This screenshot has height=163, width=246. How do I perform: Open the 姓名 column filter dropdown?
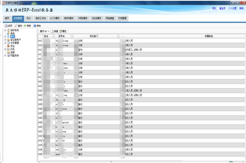53,36
